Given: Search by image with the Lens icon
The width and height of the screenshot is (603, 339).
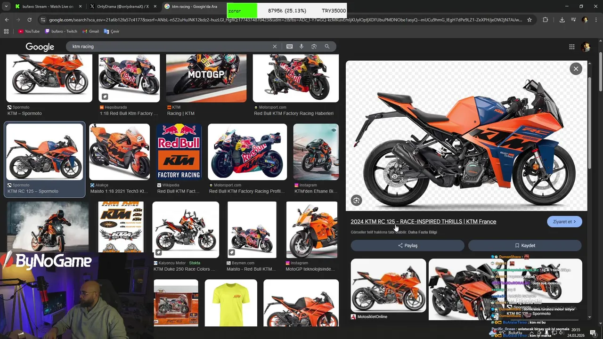Looking at the screenshot, I should (x=314, y=47).
